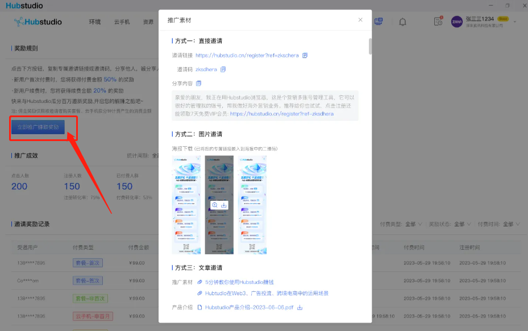Click the file icon beside pdf name
The height and width of the screenshot is (331, 528).
pos(199,308)
